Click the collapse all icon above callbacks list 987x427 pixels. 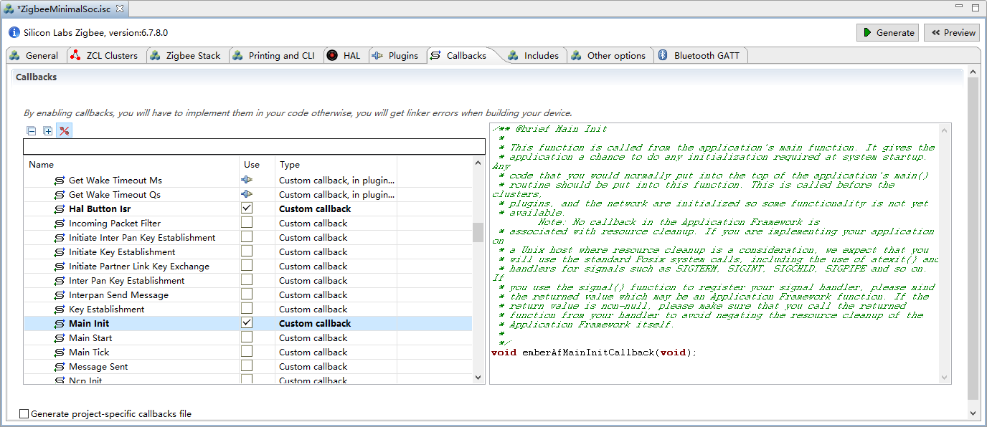pyautogui.click(x=32, y=131)
